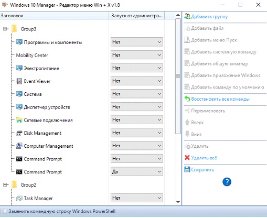Viewport: 267px width, 218px height.
Task: Click the Сетевые подключения folder icon
Action: coord(19,120)
